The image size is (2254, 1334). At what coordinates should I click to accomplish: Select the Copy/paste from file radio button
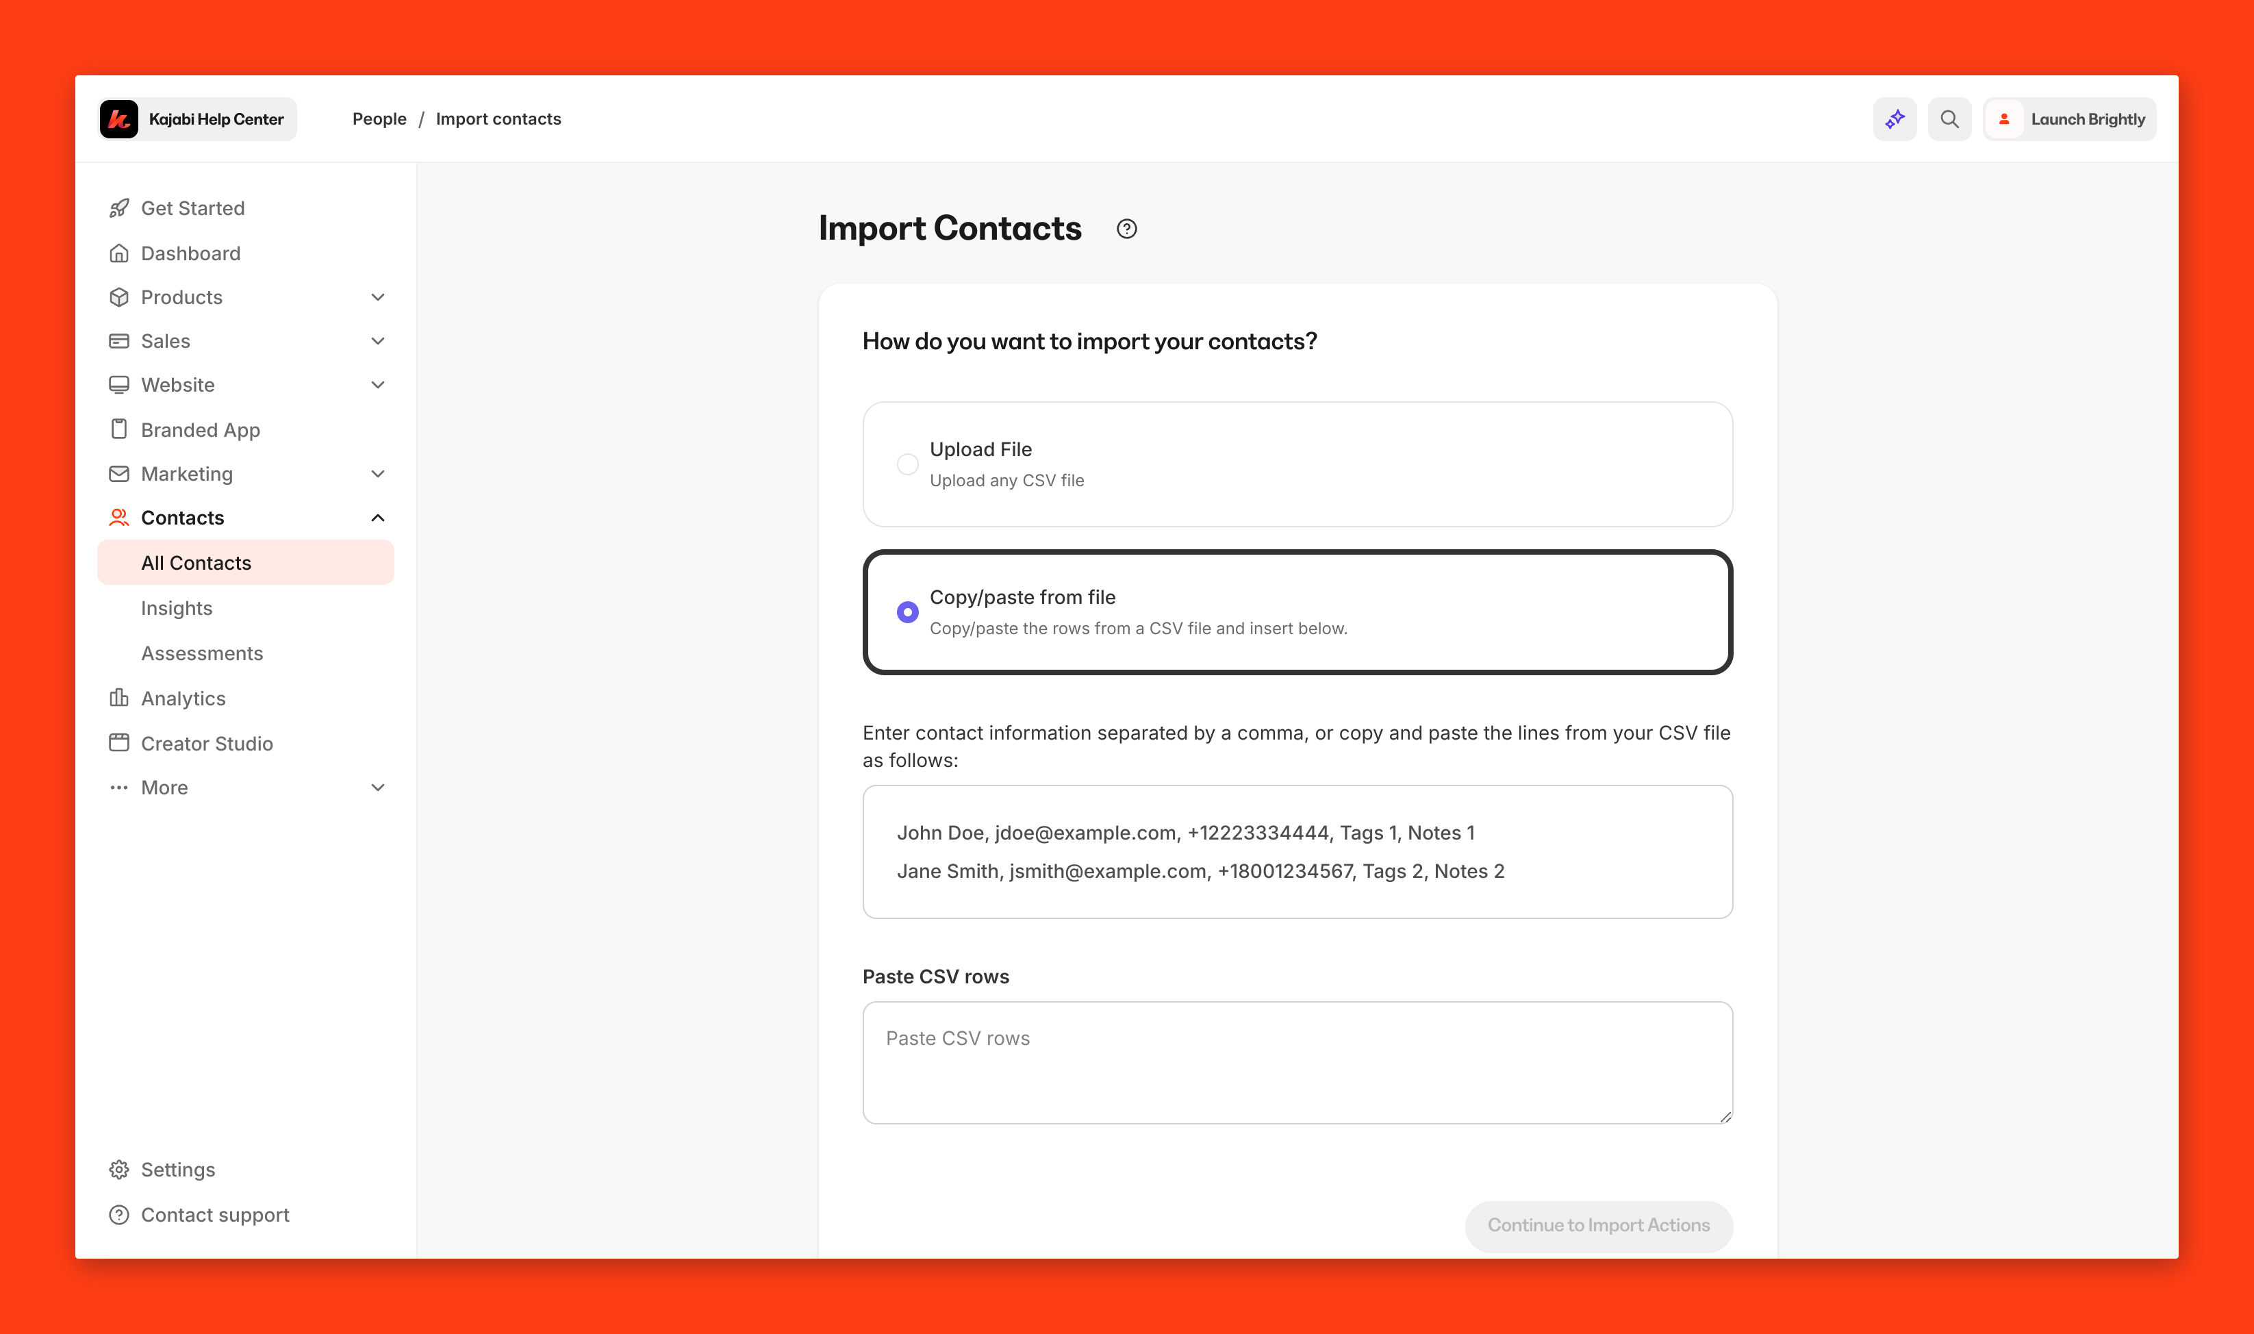[x=907, y=612]
